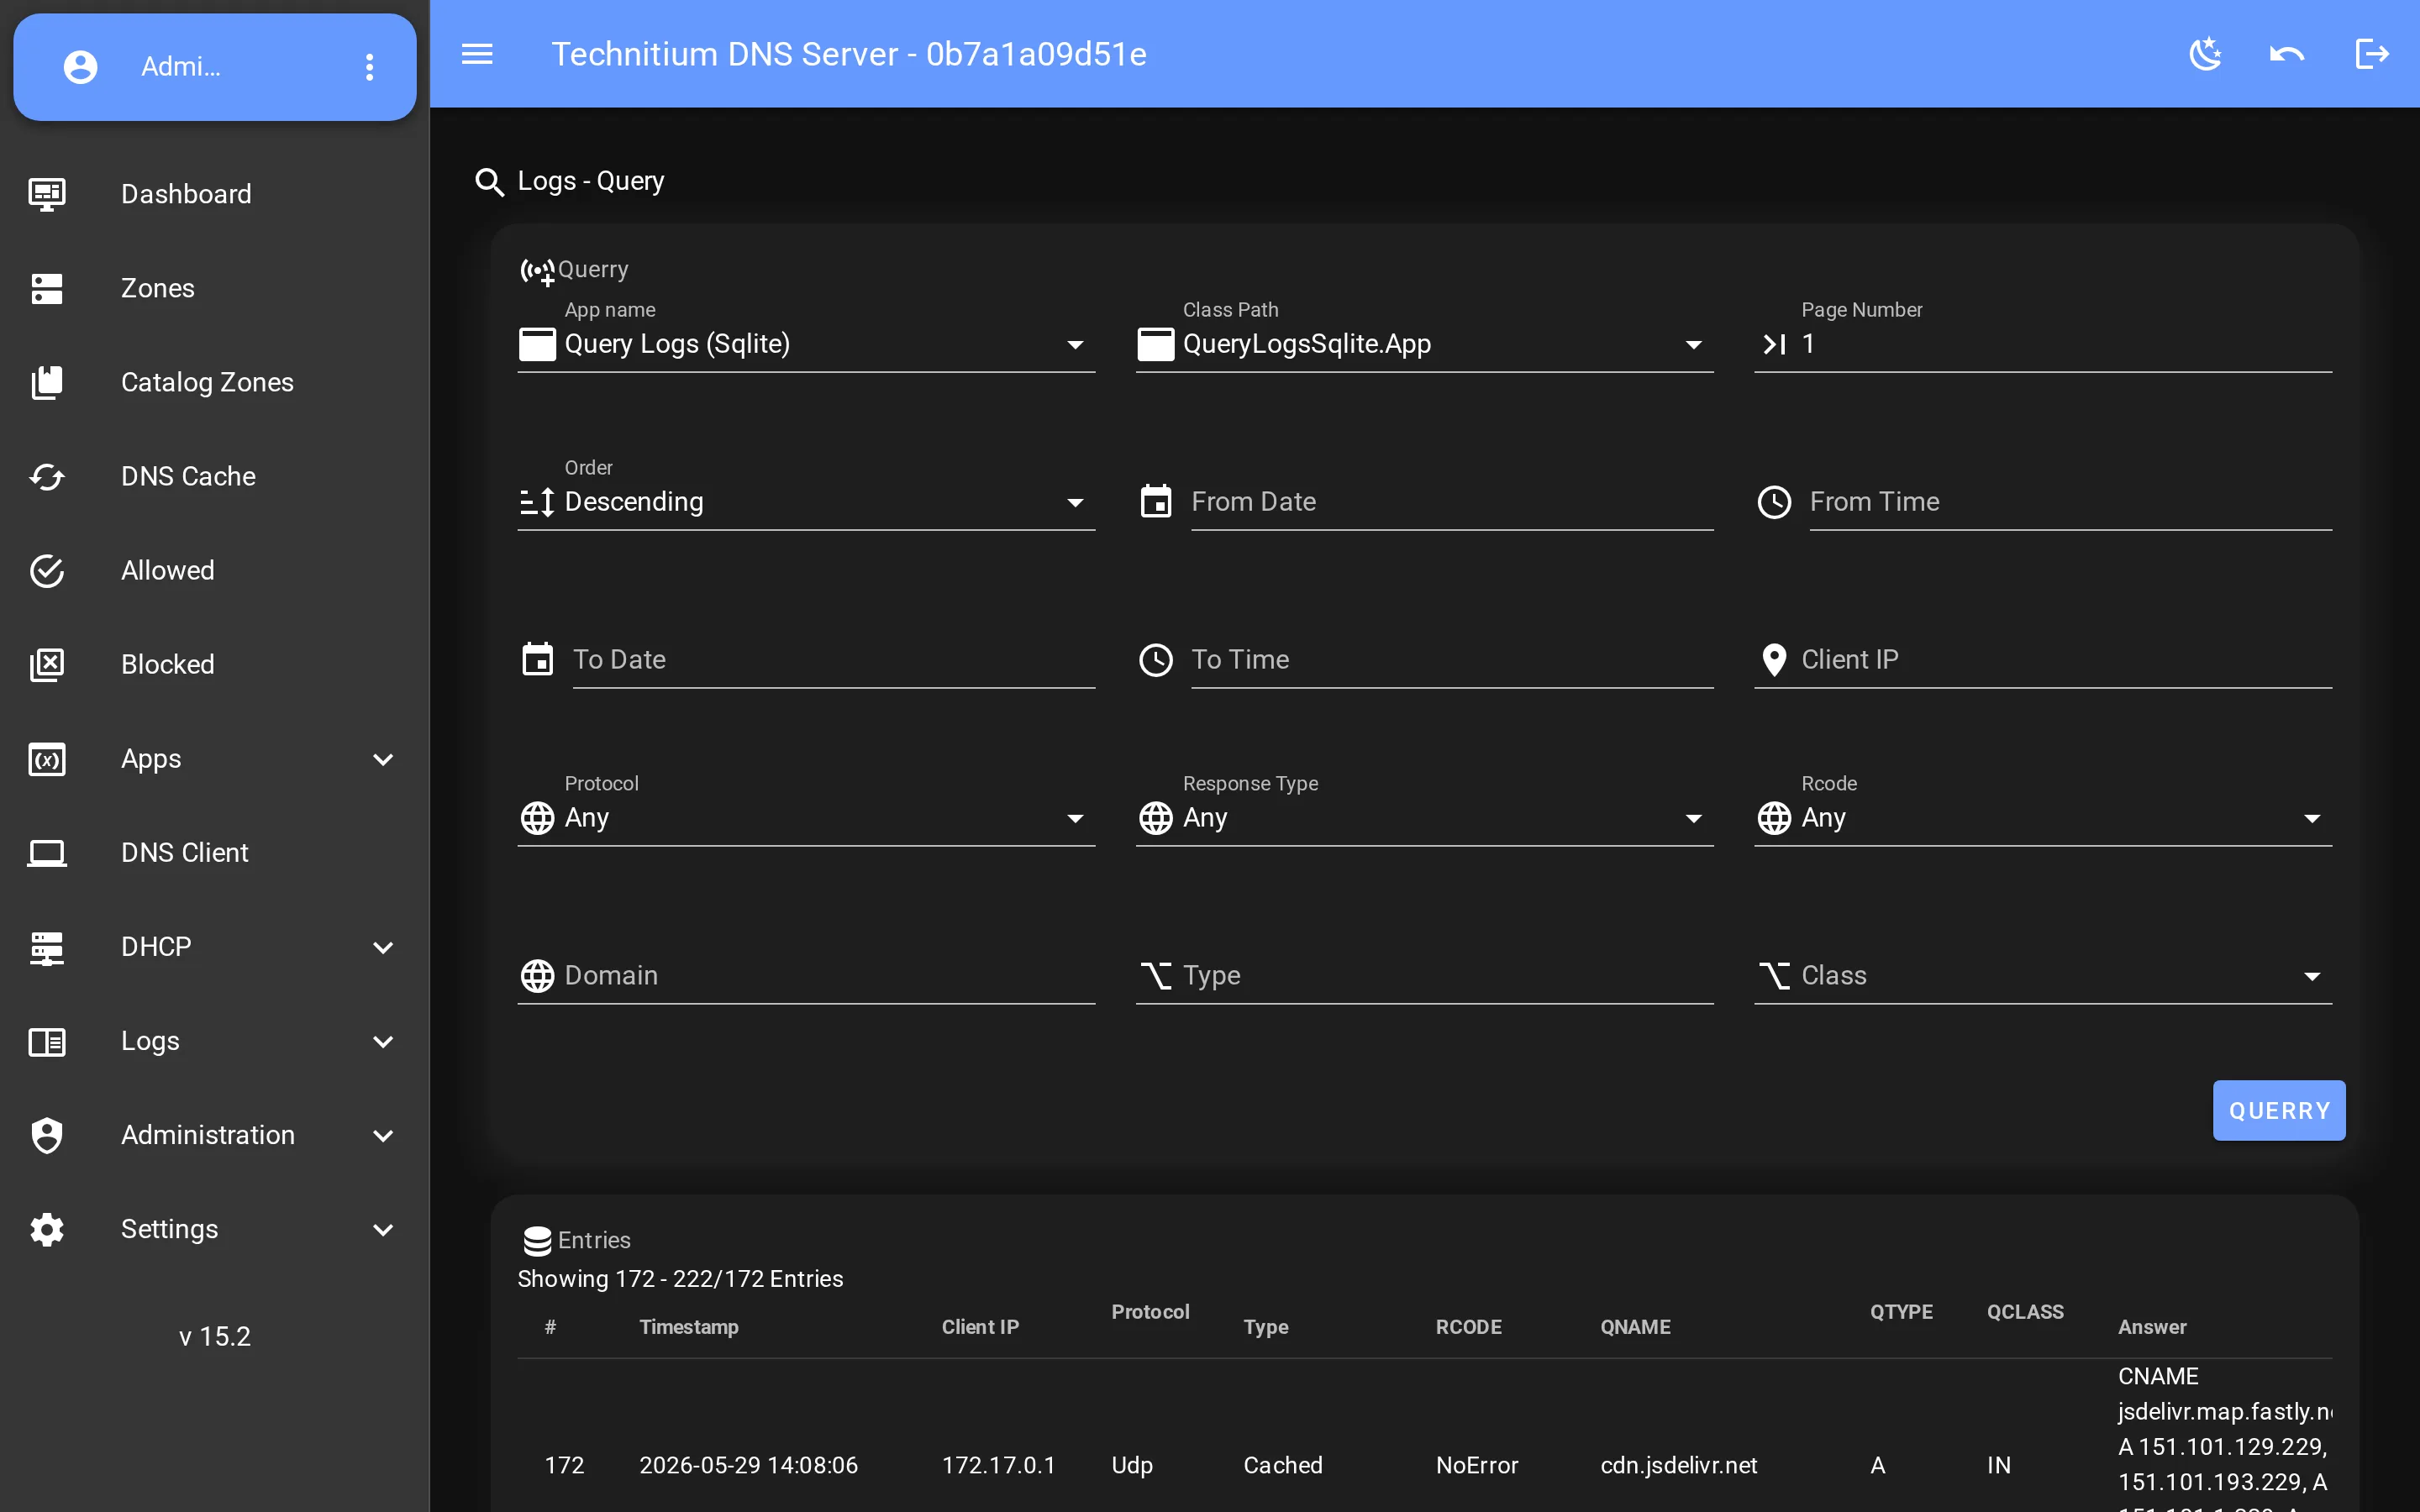Open the Blocked list page
This screenshot has width=2420, height=1512.
pyautogui.click(x=215, y=664)
